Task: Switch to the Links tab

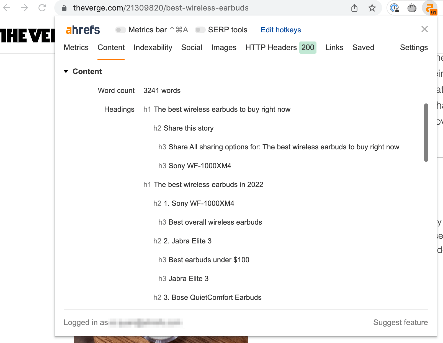Action: point(334,48)
